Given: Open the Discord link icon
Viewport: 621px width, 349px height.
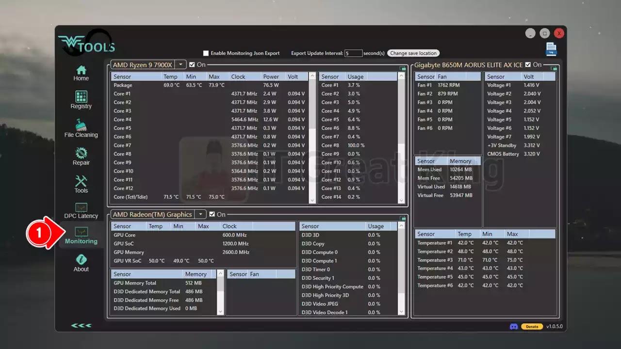Looking at the screenshot, I should coord(514,326).
